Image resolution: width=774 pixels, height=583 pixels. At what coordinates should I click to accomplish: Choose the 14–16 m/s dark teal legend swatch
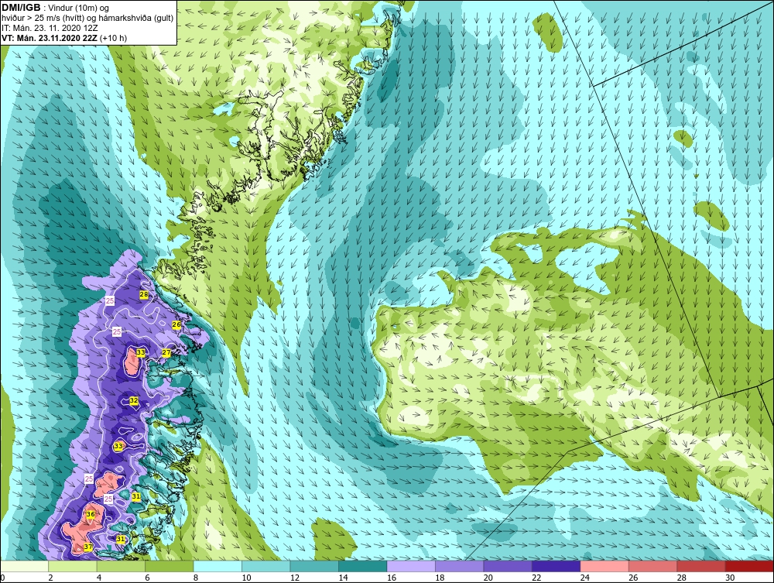tap(363, 566)
